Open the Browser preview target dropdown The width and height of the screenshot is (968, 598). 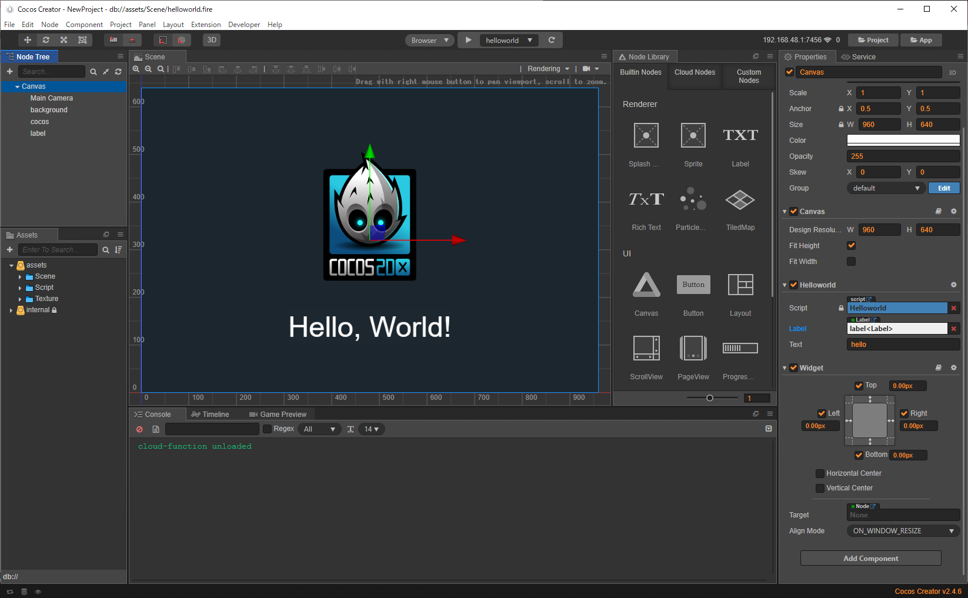[430, 40]
